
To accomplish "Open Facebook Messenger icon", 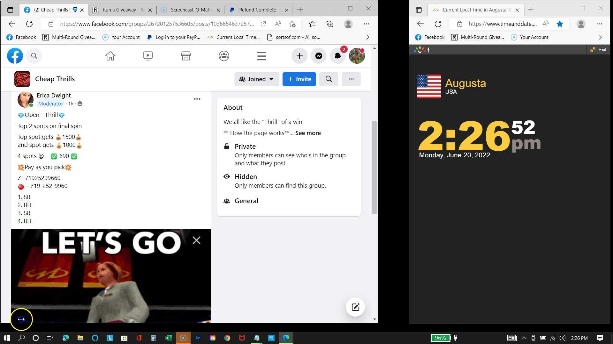I will point(318,56).
